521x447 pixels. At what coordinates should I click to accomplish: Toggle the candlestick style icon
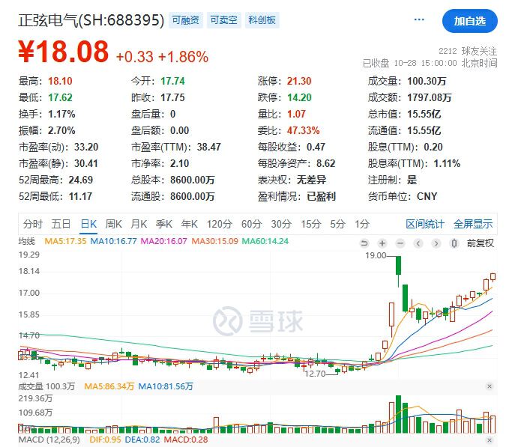click(x=453, y=243)
